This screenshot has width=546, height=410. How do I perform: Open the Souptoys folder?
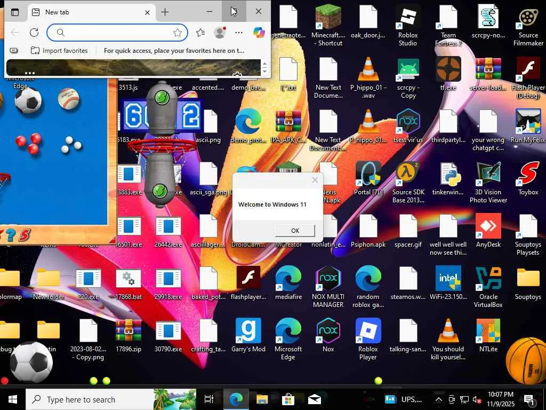[x=528, y=283]
